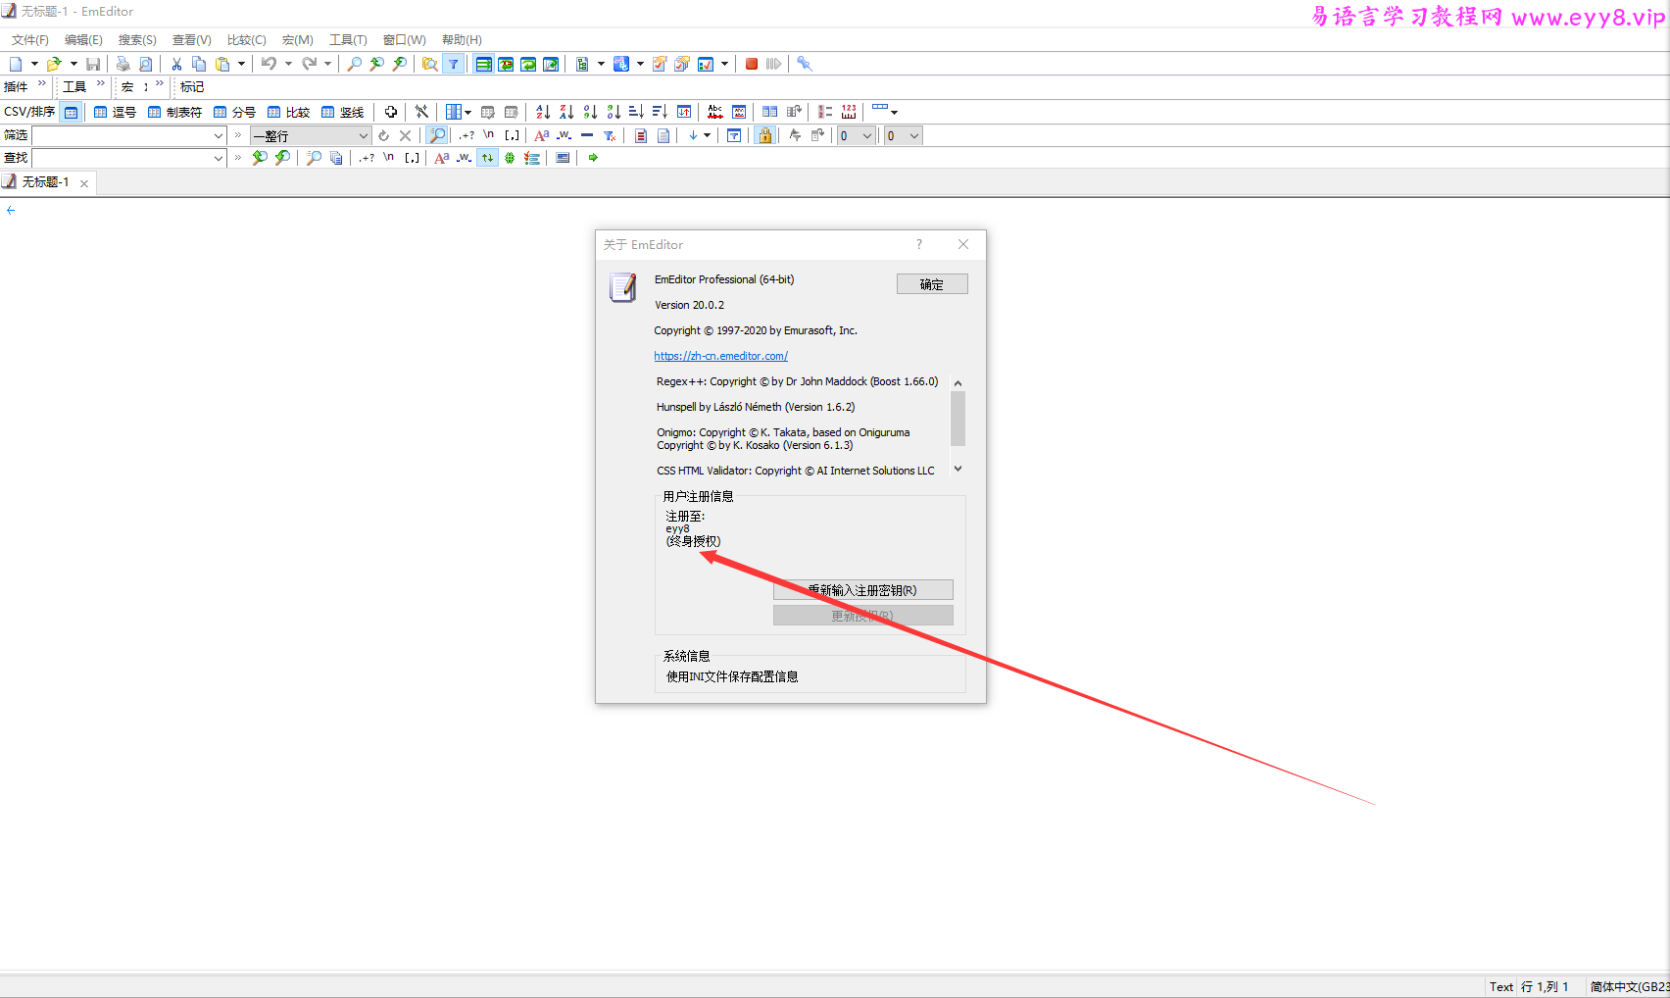Expand the Paste options dropdown arrow
This screenshot has height=998, width=1670.
(241, 64)
